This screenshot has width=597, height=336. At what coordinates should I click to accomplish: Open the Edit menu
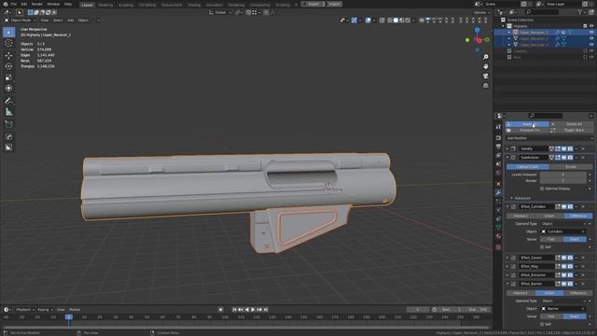point(23,4)
